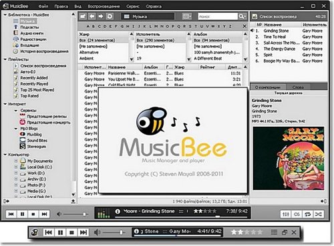Collapse the Компьютер section

coord(5,155)
